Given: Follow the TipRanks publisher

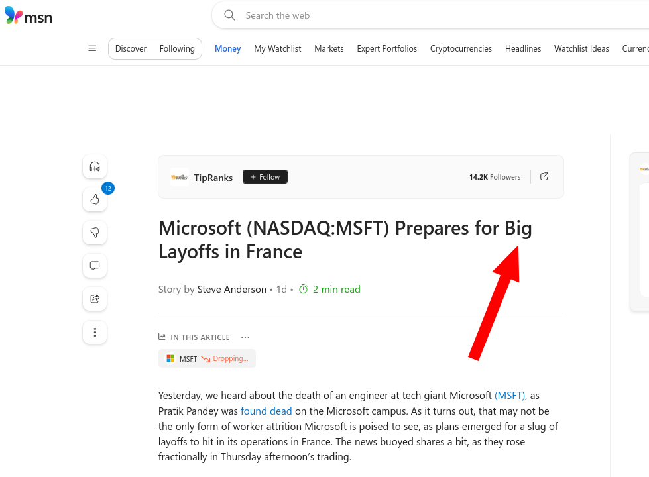Looking at the screenshot, I should pos(265,176).
